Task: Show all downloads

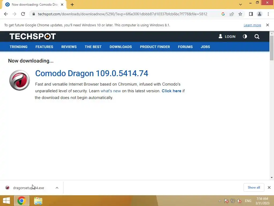Action: pyautogui.click(x=254, y=187)
